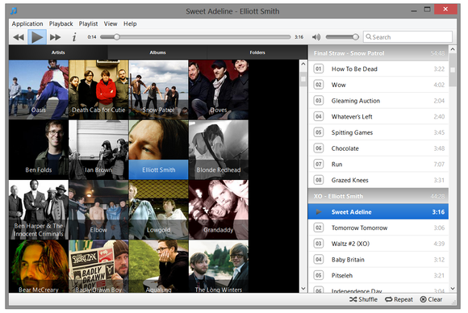Click the volume slider handle
468x313 pixels.
point(355,37)
